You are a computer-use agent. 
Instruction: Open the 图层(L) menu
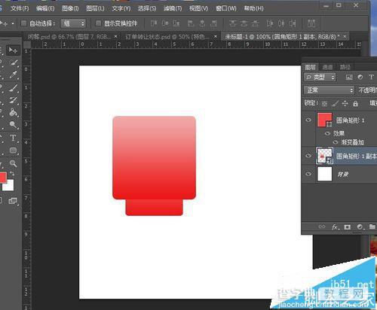click(95, 8)
